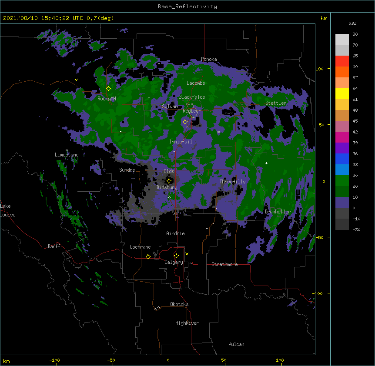Select the Olds town label
Screen dimensions: 375x366
[x=169, y=171]
